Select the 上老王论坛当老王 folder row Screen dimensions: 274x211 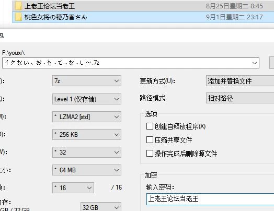143,6
